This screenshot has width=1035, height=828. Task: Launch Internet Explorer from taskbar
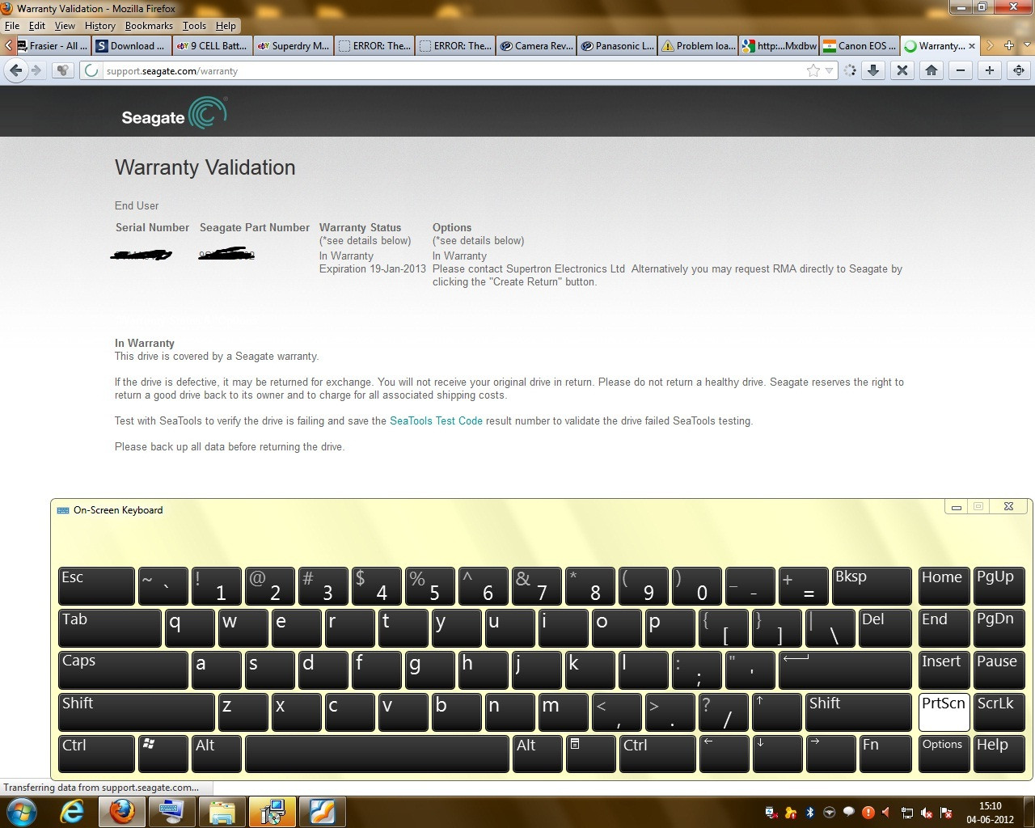click(72, 811)
